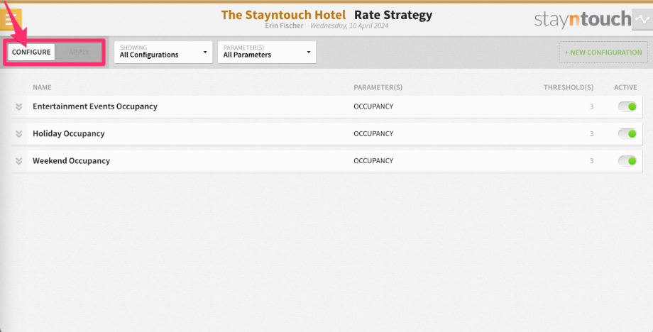Select the Holiday Occupancy name
The width and height of the screenshot is (653, 332).
69,133
